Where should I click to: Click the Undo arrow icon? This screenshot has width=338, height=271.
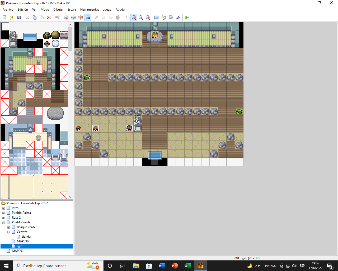(57, 17)
